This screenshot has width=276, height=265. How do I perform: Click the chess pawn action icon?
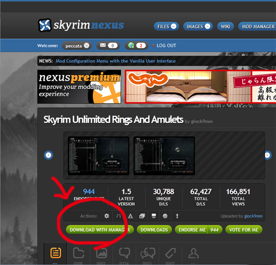click(x=177, y=216)
